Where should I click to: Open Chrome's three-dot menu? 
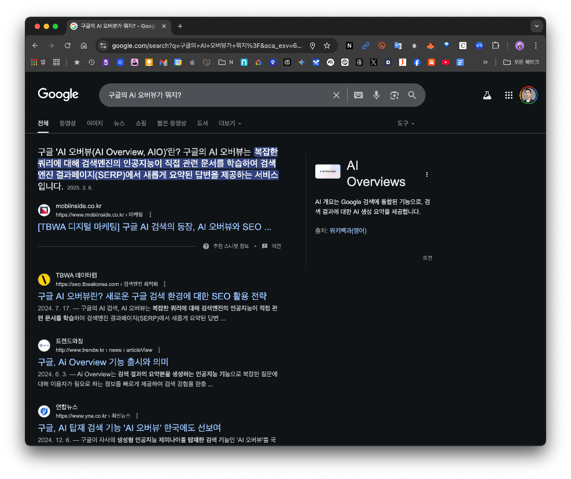point(536,46)
